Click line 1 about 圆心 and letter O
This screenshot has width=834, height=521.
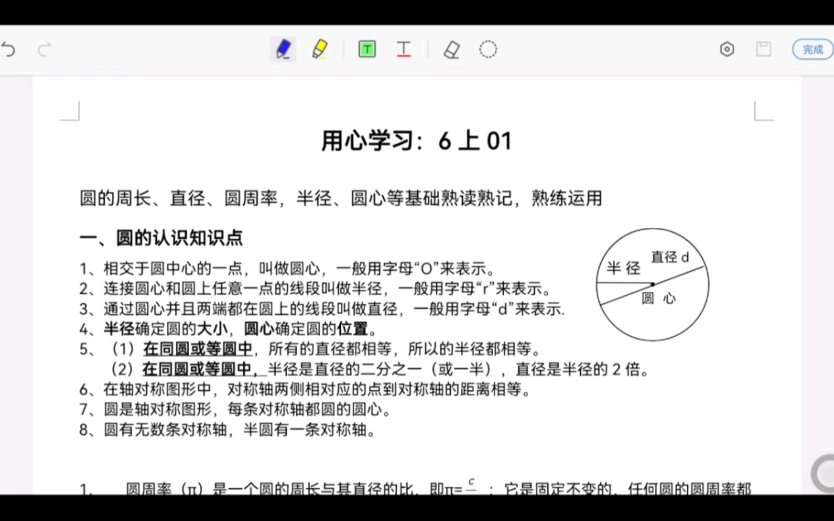click(288, 268)
